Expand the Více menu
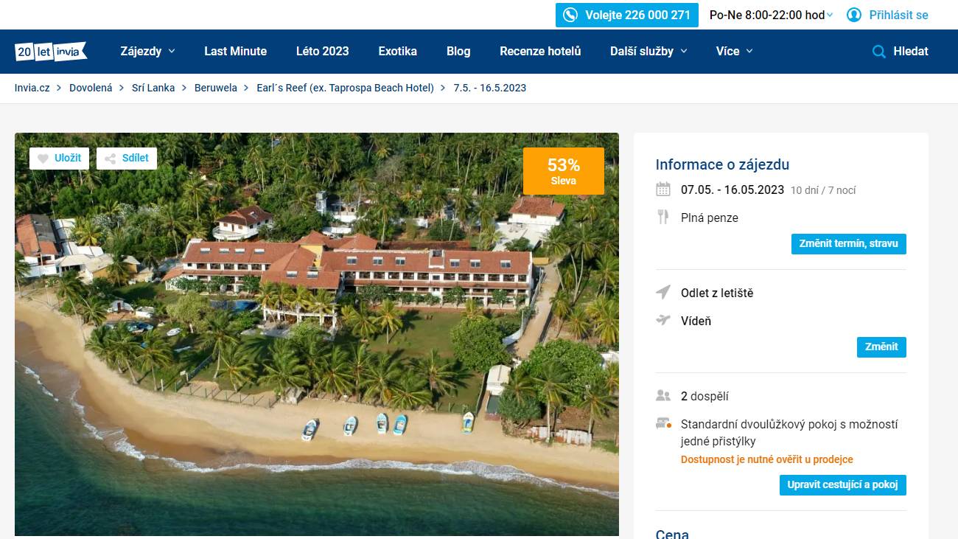The height and width of the screenshot is (539, 958). click(x=735, y=52)
